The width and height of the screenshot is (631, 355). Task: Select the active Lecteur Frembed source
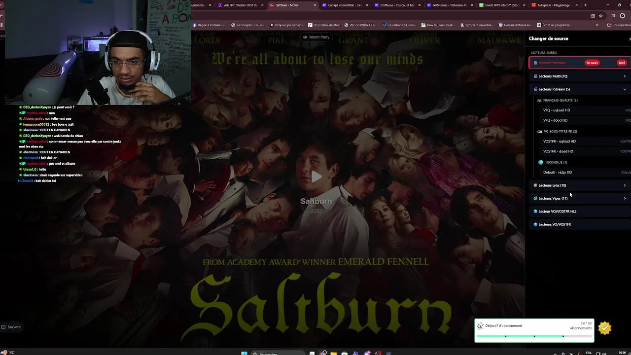tap(579, 63)
